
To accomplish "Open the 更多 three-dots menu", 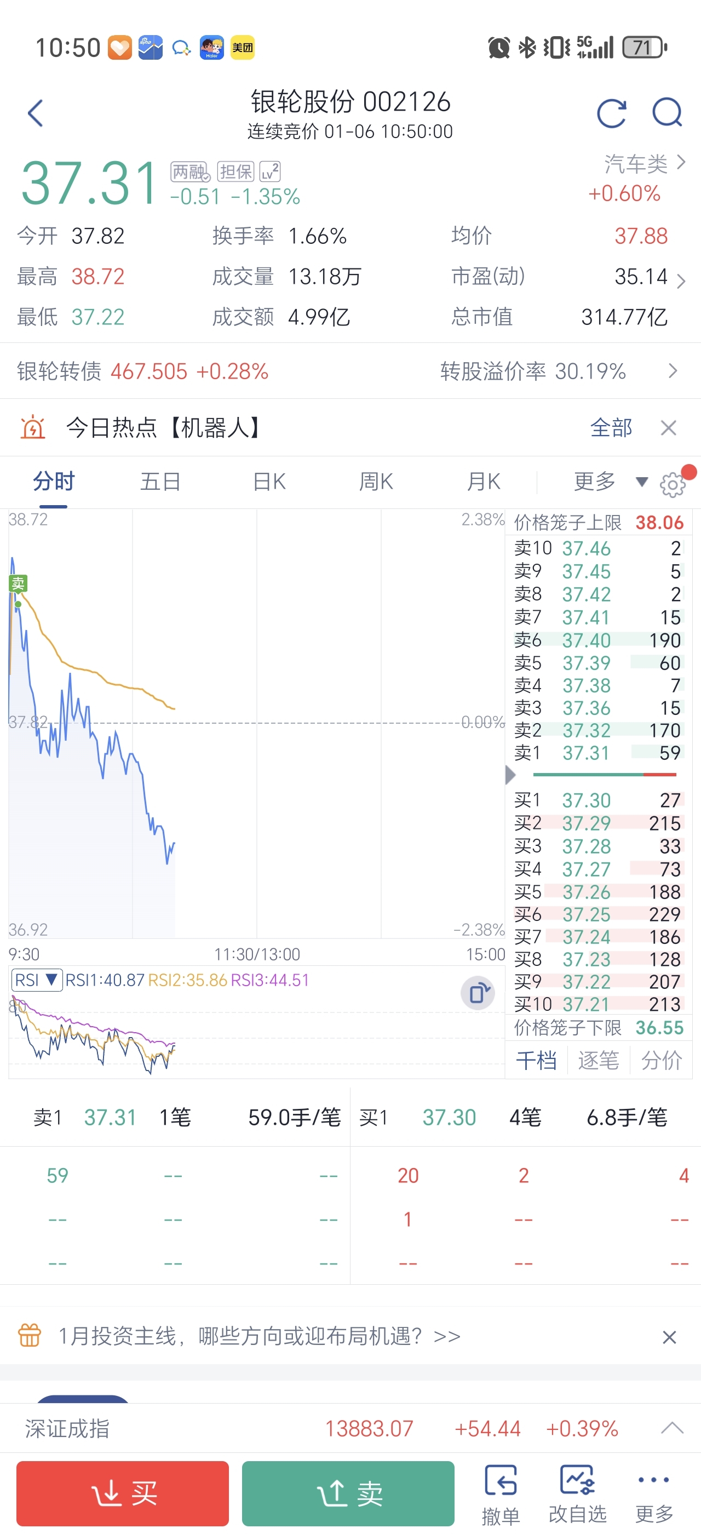I will coord(654,1493).
